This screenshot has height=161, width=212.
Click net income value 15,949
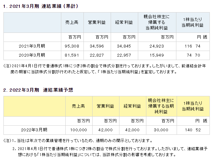157,55
